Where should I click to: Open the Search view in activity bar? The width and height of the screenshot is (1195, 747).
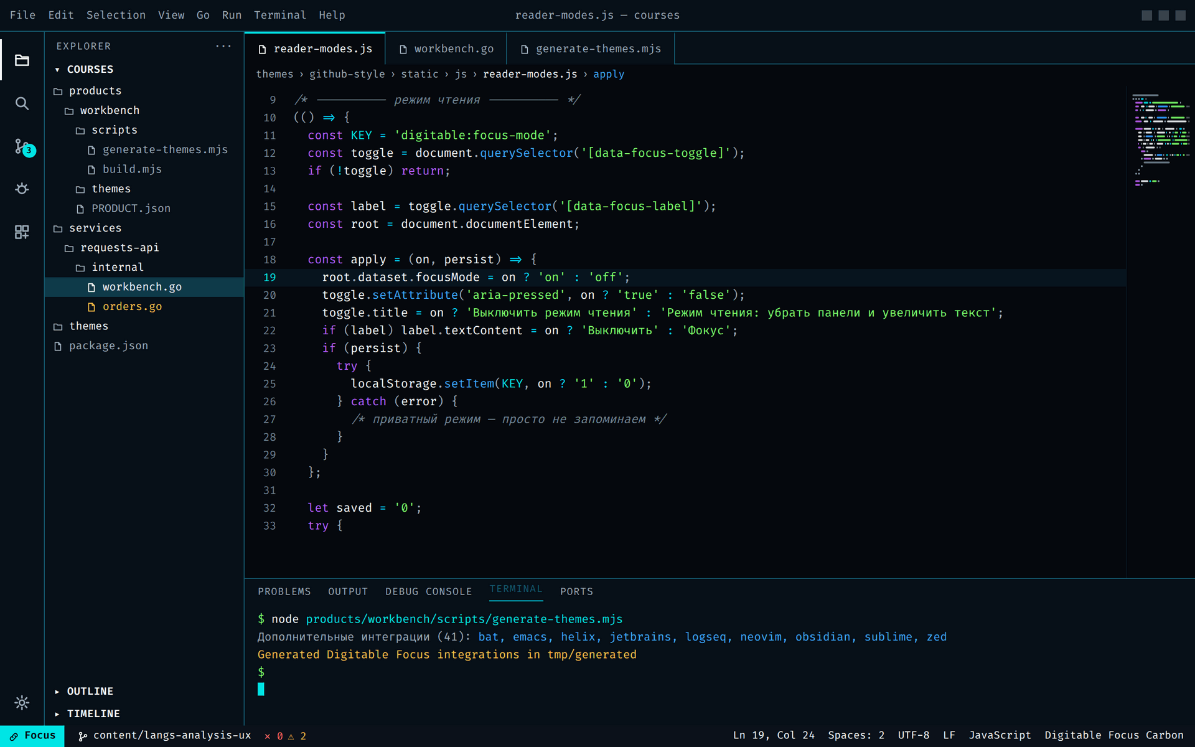pos(22,103)
